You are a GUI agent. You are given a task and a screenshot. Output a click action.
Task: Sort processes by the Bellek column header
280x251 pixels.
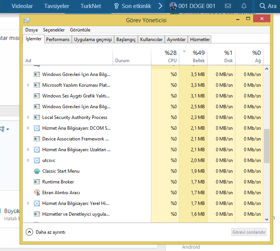(x=193, y=57)
